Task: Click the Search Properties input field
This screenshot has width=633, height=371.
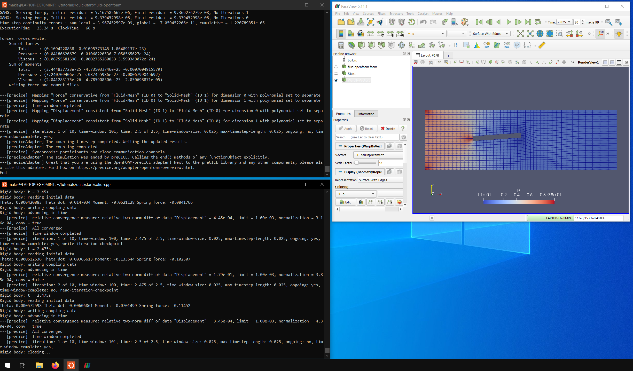Action: (367, 137)
